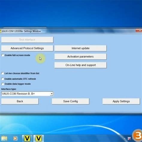
Task: Switch to the second VAUX-COM taskbar icon
Action: click(x=39, y=138)
